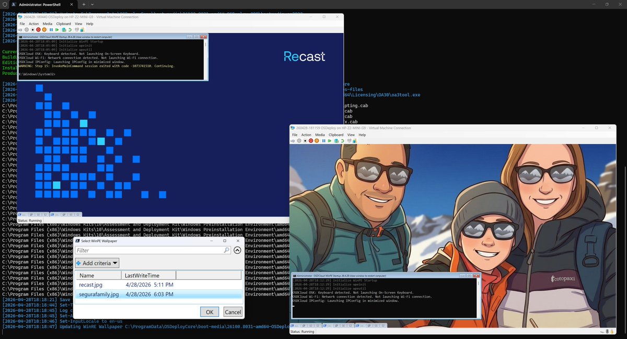Open Clipboard menu in 181159 VM window
The width and height of the screenshot is (627, 339).
[336, 135]
